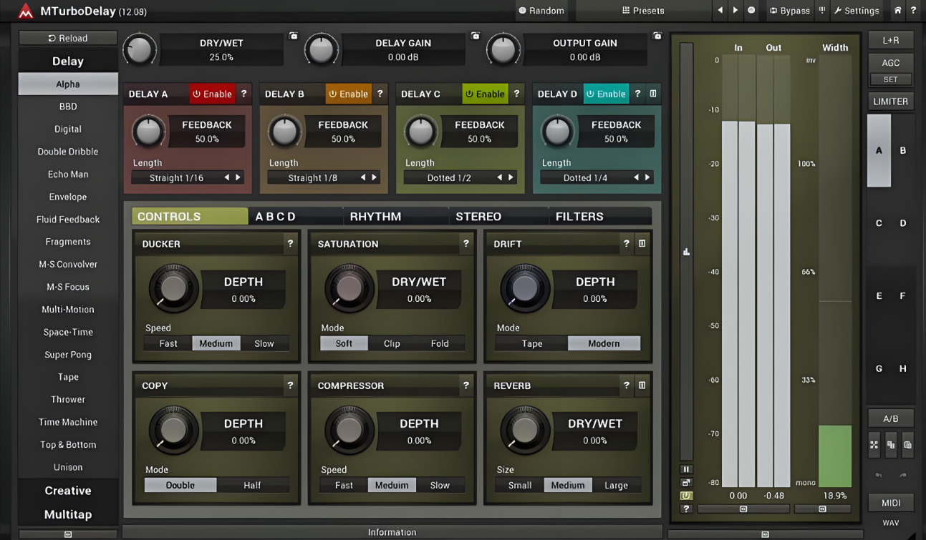Click the MeldaProduction logo icon
Screen dimensions: 926x540
coord(26,11)
